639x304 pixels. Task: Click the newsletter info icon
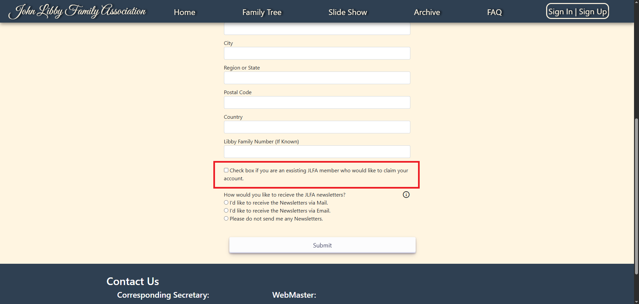click(406, 195)
